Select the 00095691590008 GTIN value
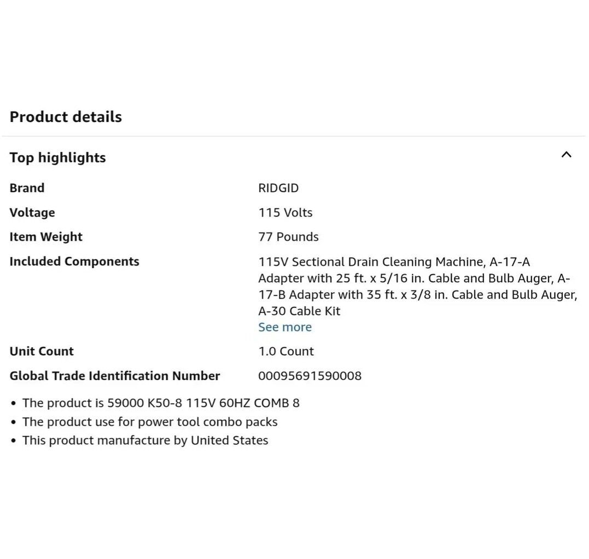The height and width of the screenshot is (559, 589). point(310,376)
